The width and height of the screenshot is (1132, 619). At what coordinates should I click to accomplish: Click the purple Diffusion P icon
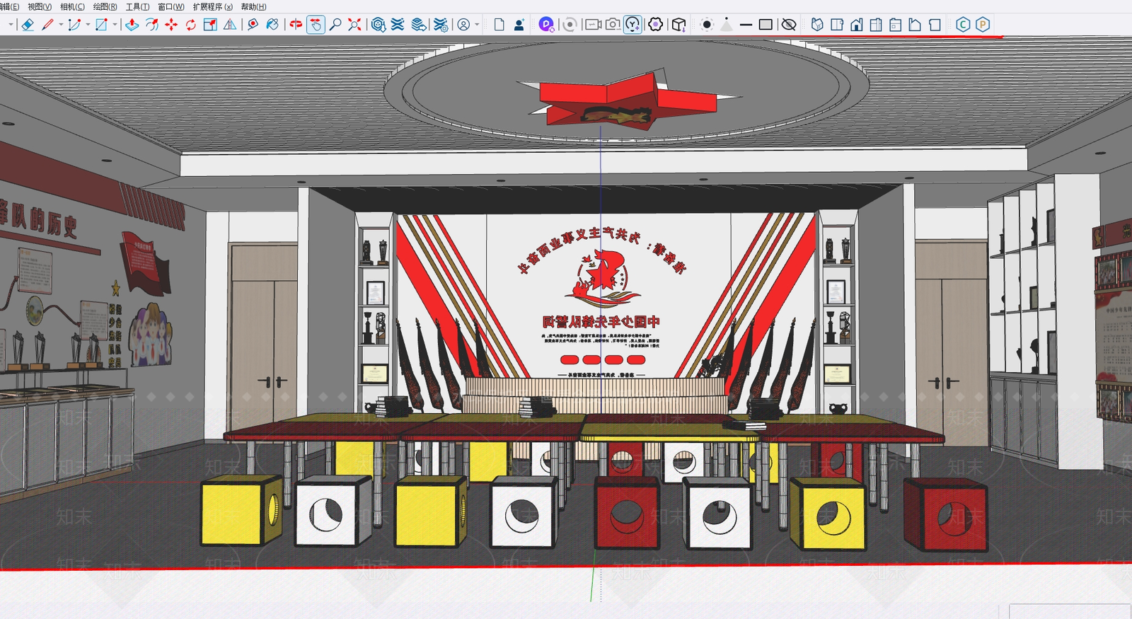[x=545, y=25]
